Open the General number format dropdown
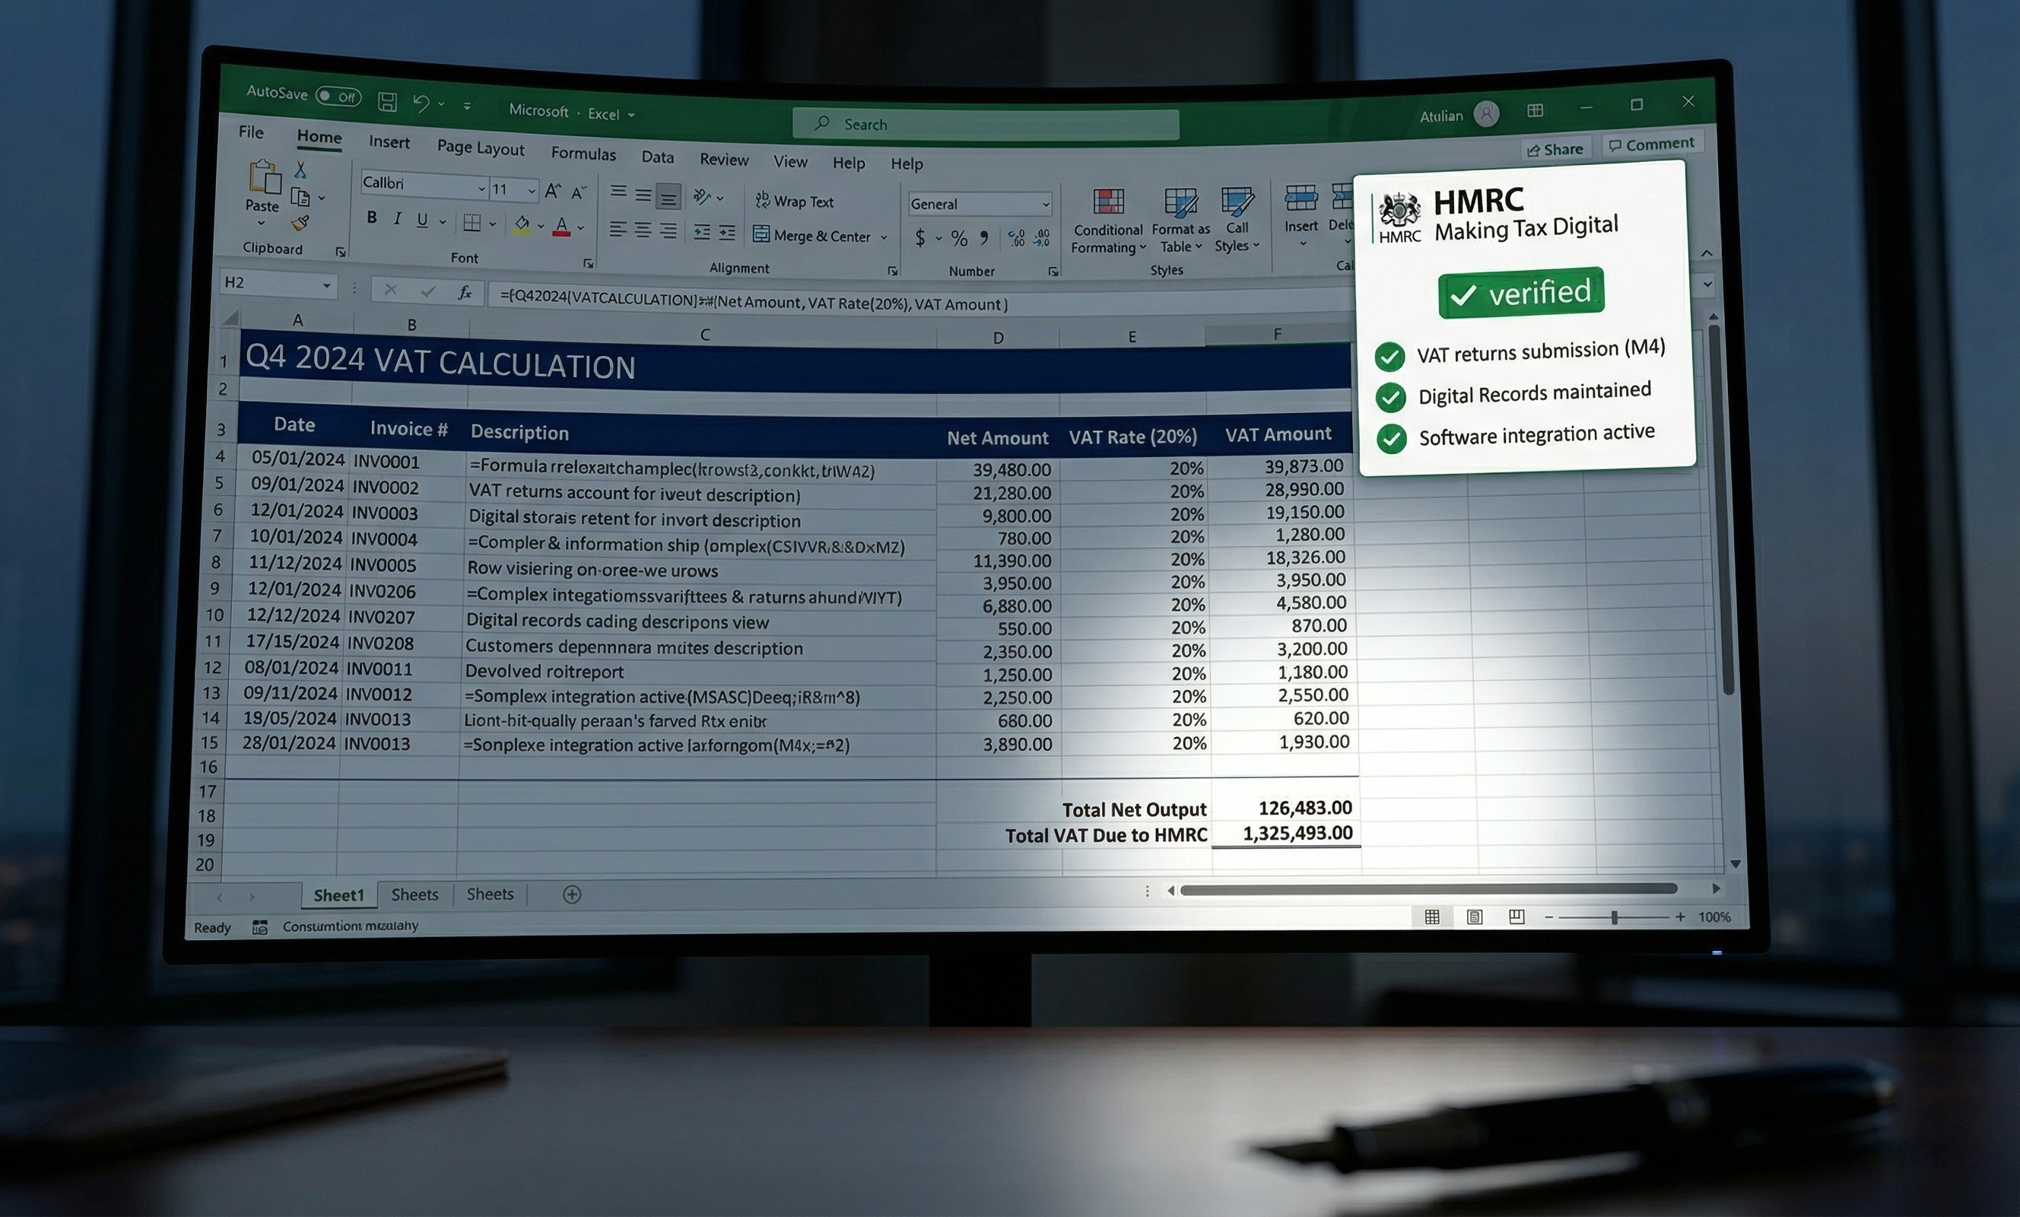Image resolution: width=2020 pixels, height=1217 pixels. pyautogui.click(x=1045, y=204)
